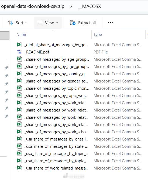Select the _global_share_of_messages_by_ge file icon
This screenshot has width=148, height=180.
(19, 45)
